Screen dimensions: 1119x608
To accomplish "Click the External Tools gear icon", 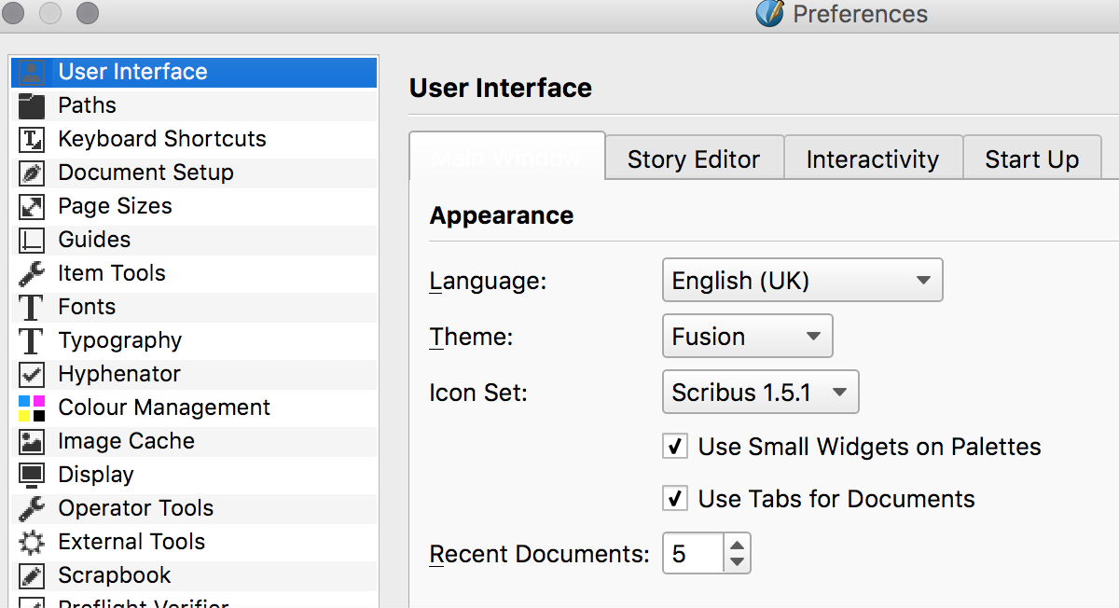I will pos(32,542).
